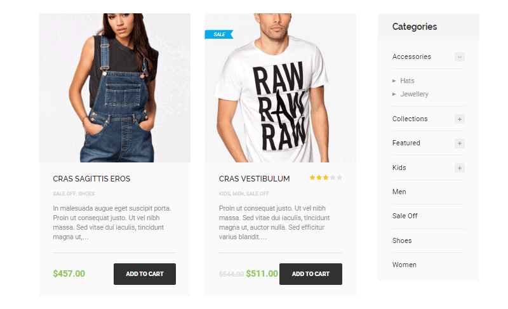
Task: Expand the Featured category plus icon
Action: [x=459, y=143]
